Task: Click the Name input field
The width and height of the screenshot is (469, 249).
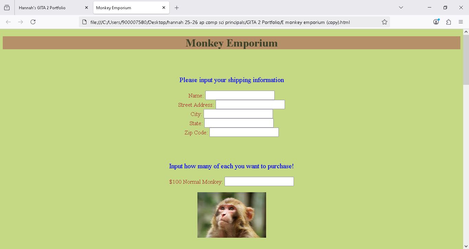Action: [240, 95]
